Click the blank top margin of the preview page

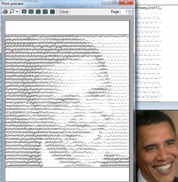click(x=67, y=27)
